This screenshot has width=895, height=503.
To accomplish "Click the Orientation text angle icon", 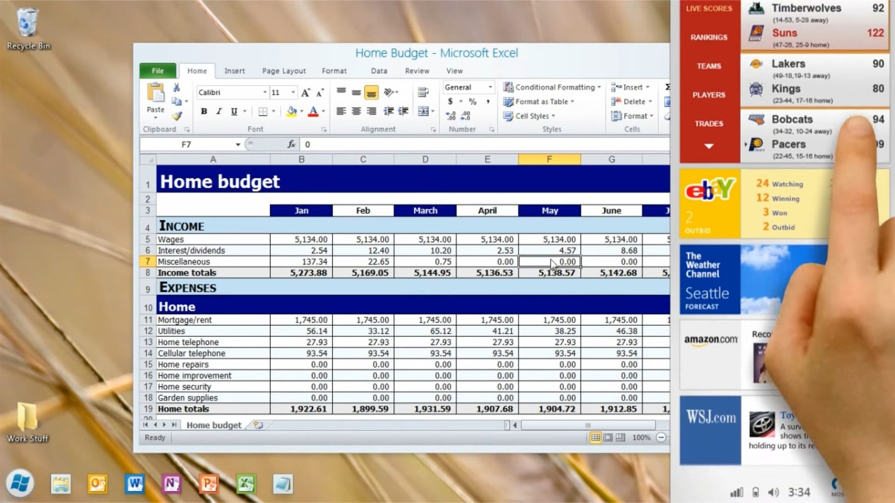I will (388, 93).
